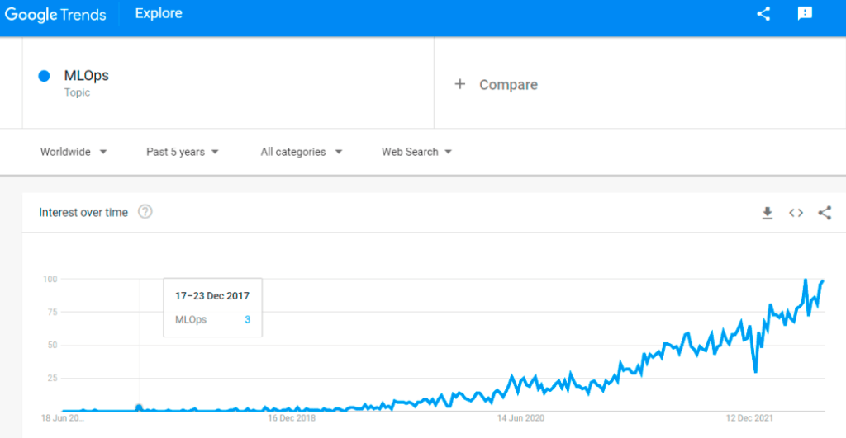The height and width of the screenshot is (438, 846).
Task: Open the Past 5 years time range dropdown
Action: (182, 152)
